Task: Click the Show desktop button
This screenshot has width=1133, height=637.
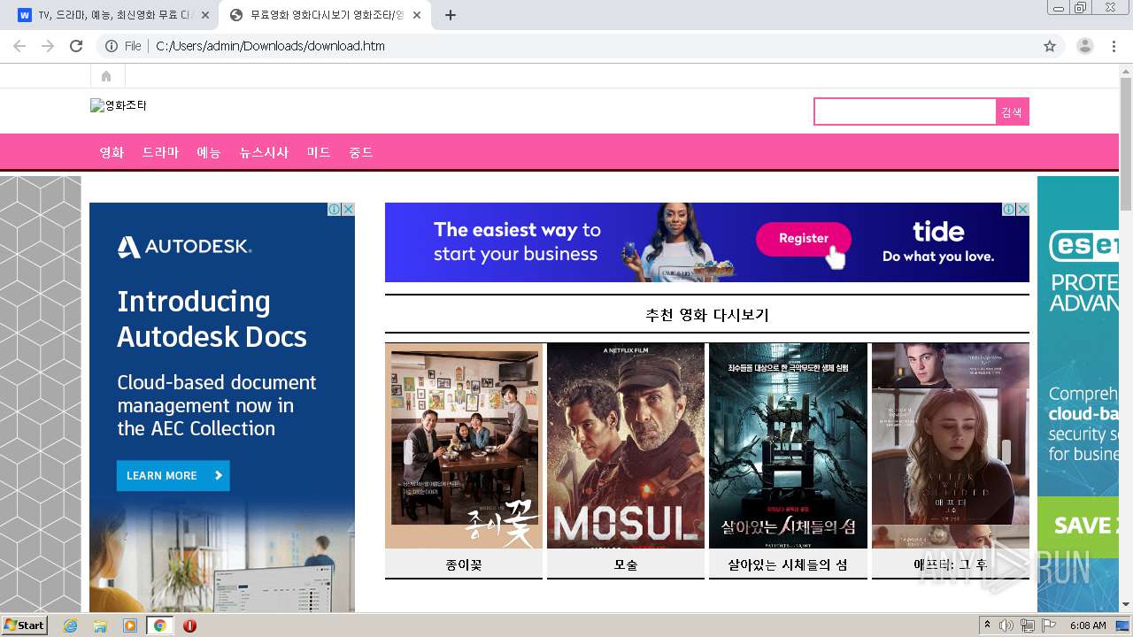Action: 1123,625
